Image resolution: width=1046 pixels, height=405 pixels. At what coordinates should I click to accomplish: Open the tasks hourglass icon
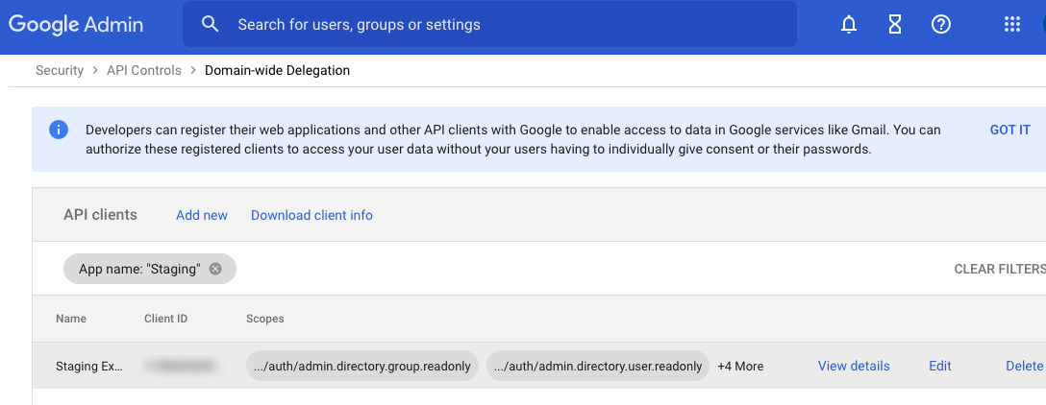pyautogui.click(x=894, y=25)
